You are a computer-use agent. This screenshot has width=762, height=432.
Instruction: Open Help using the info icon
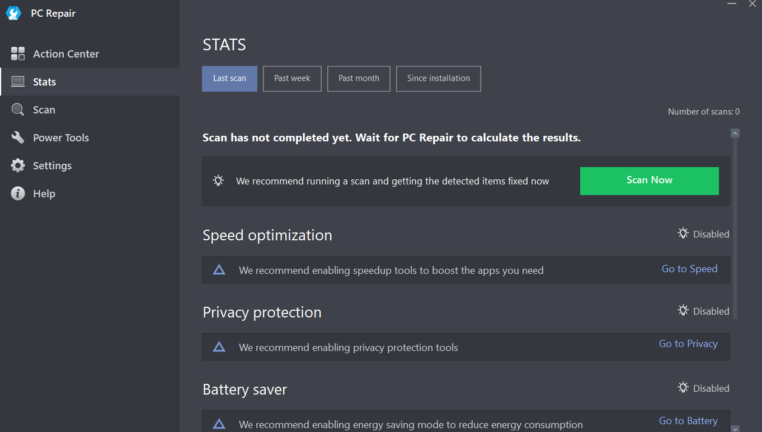coord(18,193)
